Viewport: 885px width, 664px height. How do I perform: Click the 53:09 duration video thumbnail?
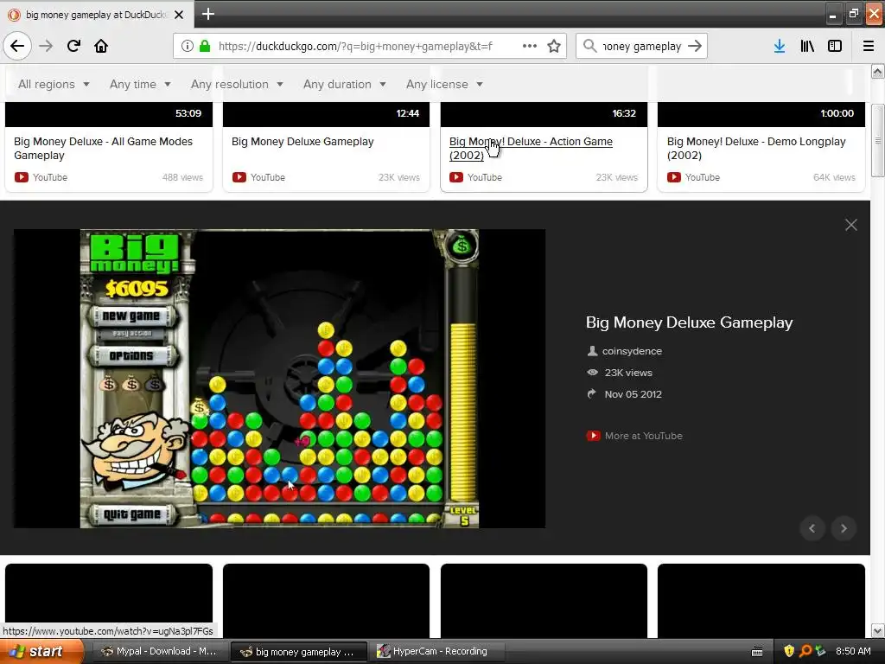(x=109, y=114)
